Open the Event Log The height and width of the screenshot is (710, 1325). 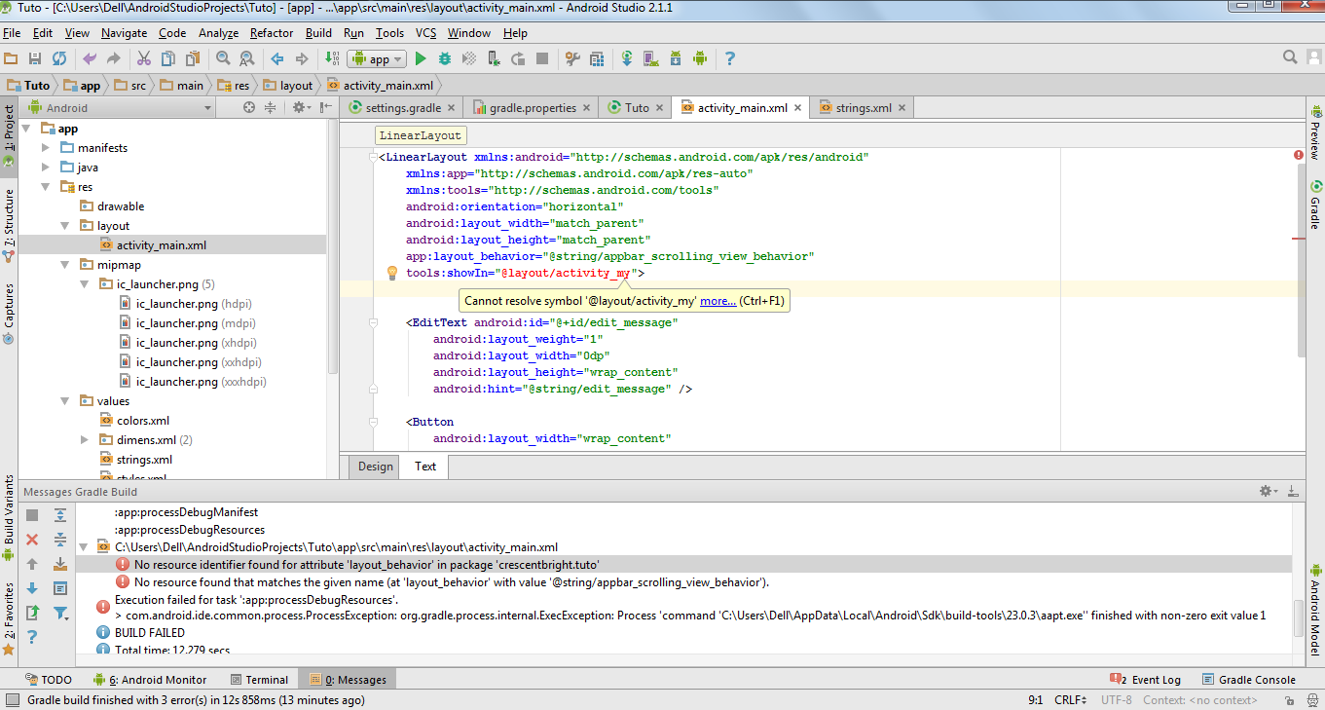(1146, 680)
